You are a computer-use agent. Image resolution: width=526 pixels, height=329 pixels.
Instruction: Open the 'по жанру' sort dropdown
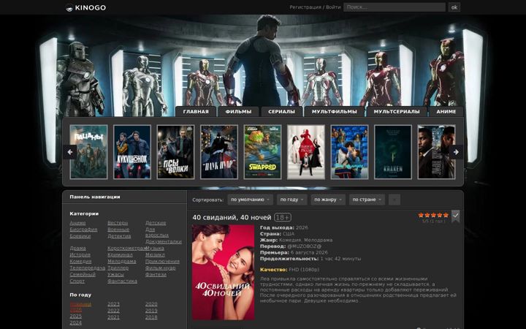(x=328, y=200)
